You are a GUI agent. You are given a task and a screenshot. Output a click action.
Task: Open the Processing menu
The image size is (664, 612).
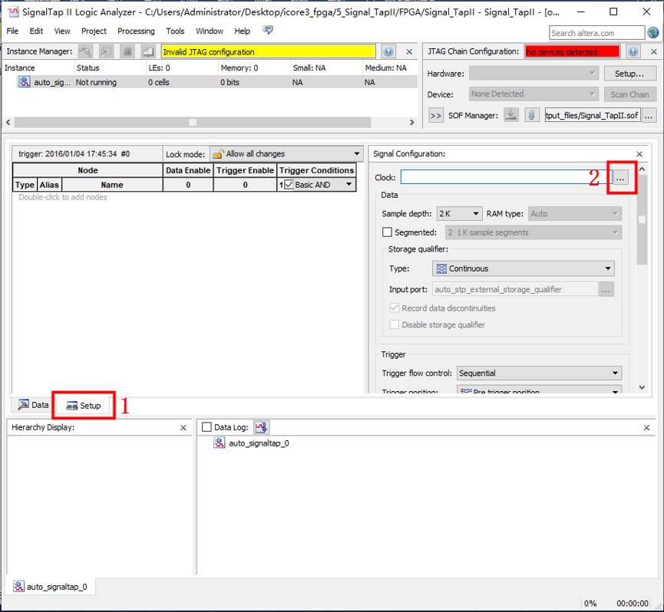point(136,31)
